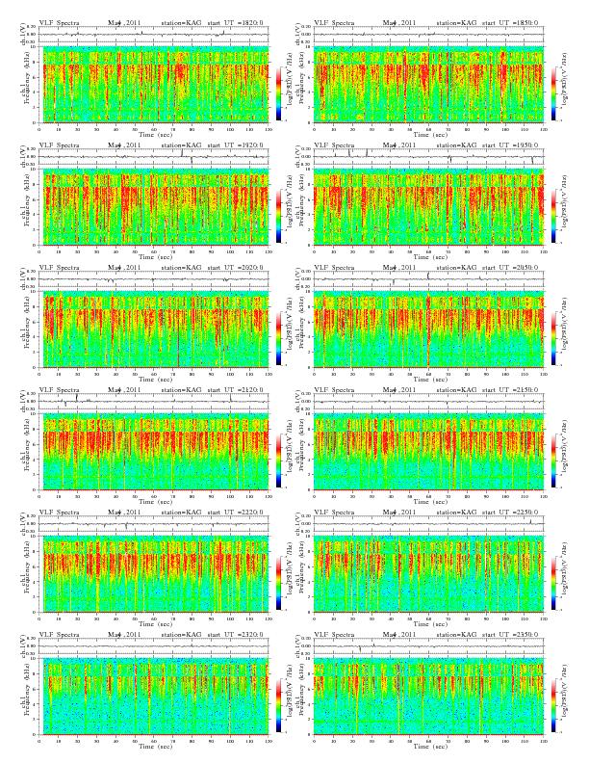This screenshot has height=763, width=589.
Task: Click the title text 'start UT =2050:0'
Action: point(511,267)
